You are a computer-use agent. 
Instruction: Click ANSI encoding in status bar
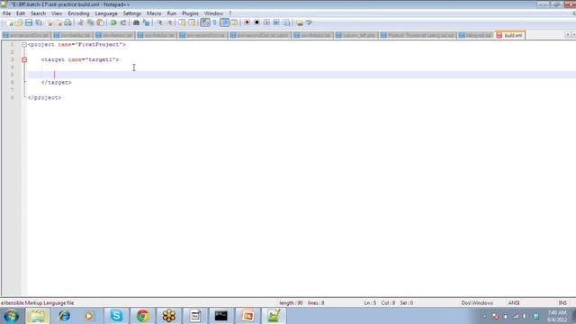point(514,303)
